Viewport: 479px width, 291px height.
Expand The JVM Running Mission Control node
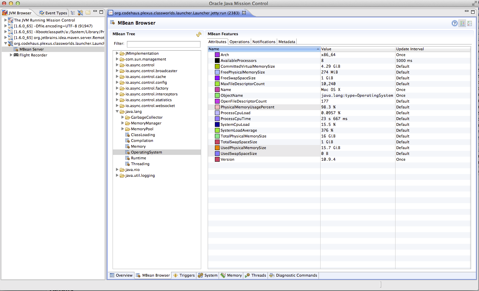[x=5, y=20]
